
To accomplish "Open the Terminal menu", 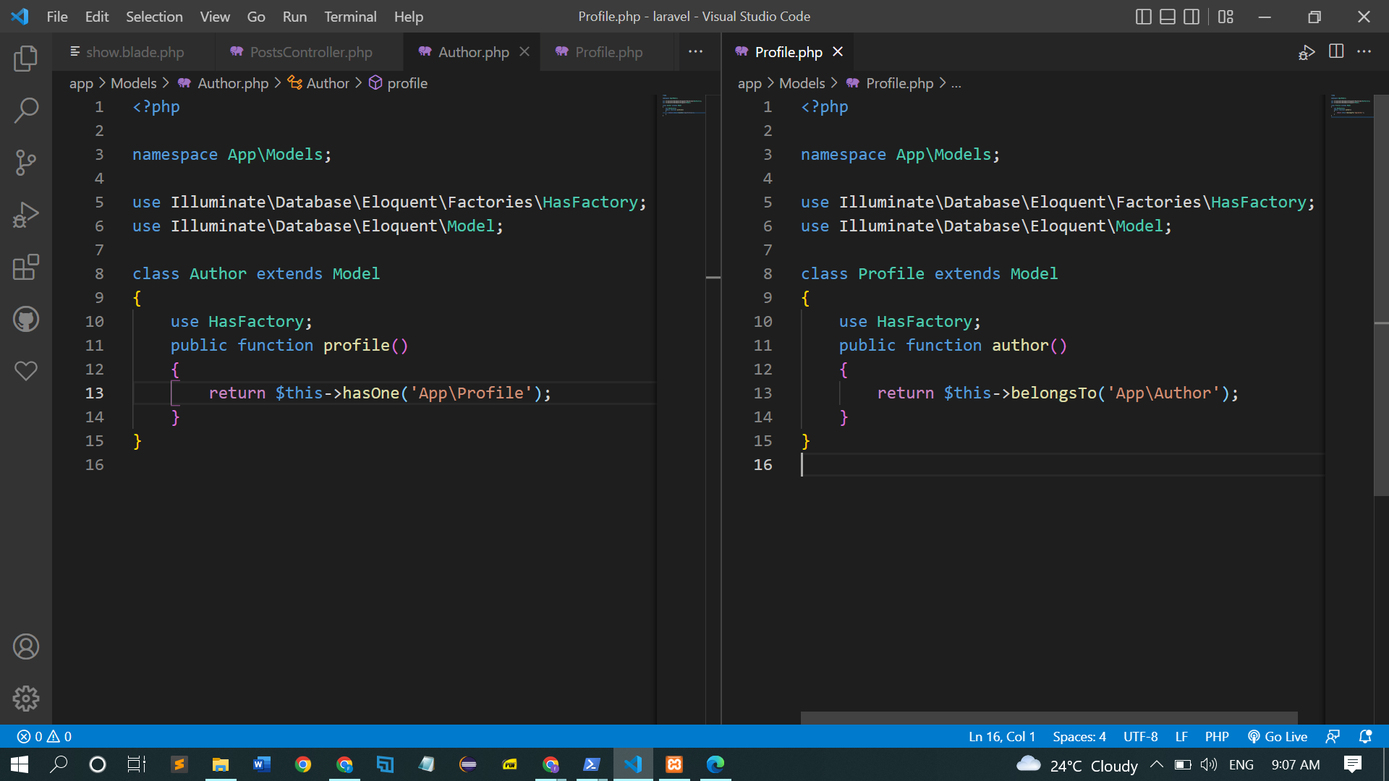I will (350, 17).
